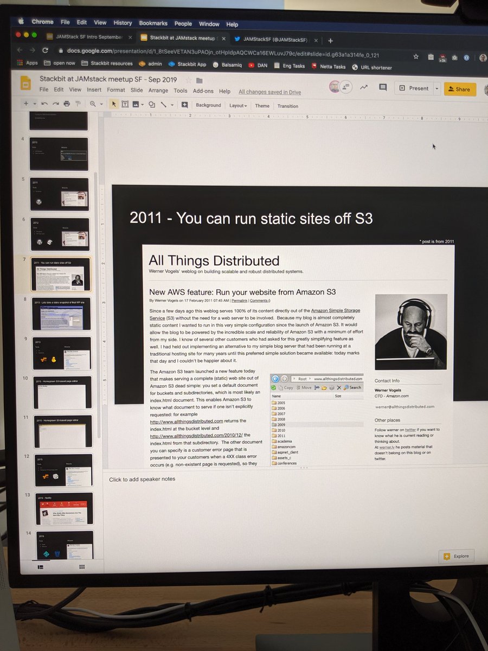Expand Present options dropdown arrow
This screenshot has height=651, width=488.
tap(436, 88)
